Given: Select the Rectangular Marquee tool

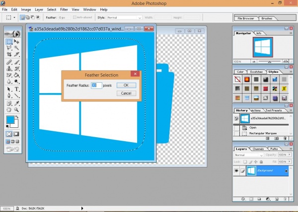Looking at the screenshot, I should click(x=9, y=42).
